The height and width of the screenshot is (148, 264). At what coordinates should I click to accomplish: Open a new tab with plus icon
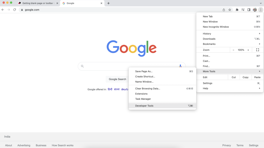coord(109,3)
